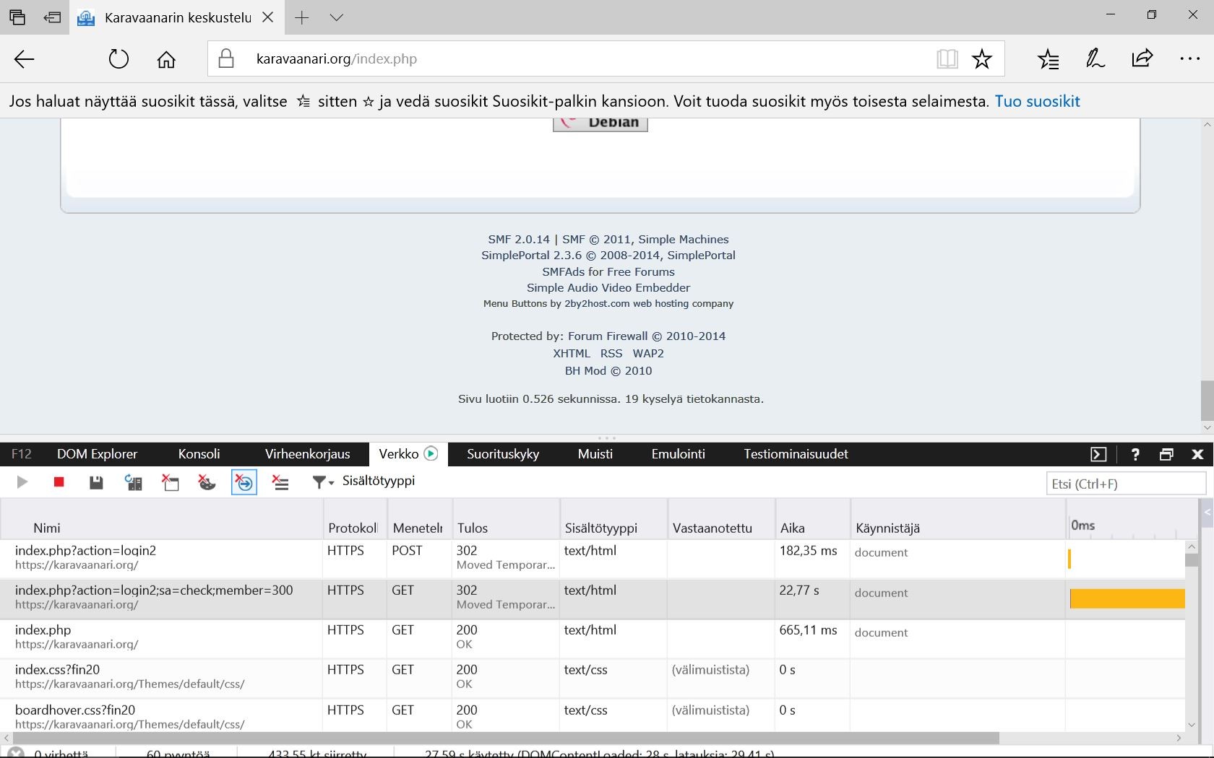This screenshot has height=758, width=1214.
Task: Click the clear cookies icon
Action: pyautogui.click(x=207, y=482)
